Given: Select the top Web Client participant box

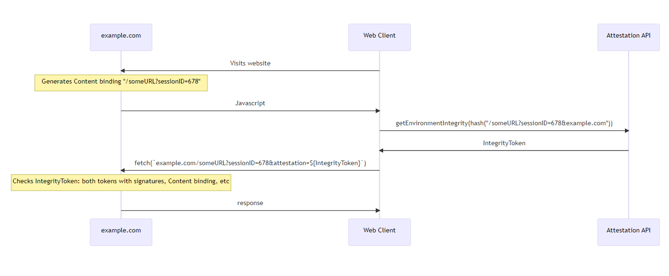Looking at the screenshot, I should point(379,38).
